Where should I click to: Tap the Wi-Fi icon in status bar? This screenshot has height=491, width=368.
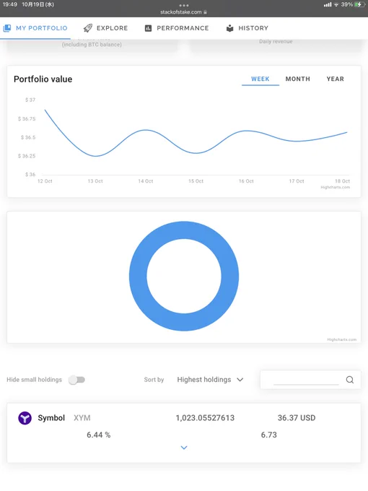coord(336,5)
